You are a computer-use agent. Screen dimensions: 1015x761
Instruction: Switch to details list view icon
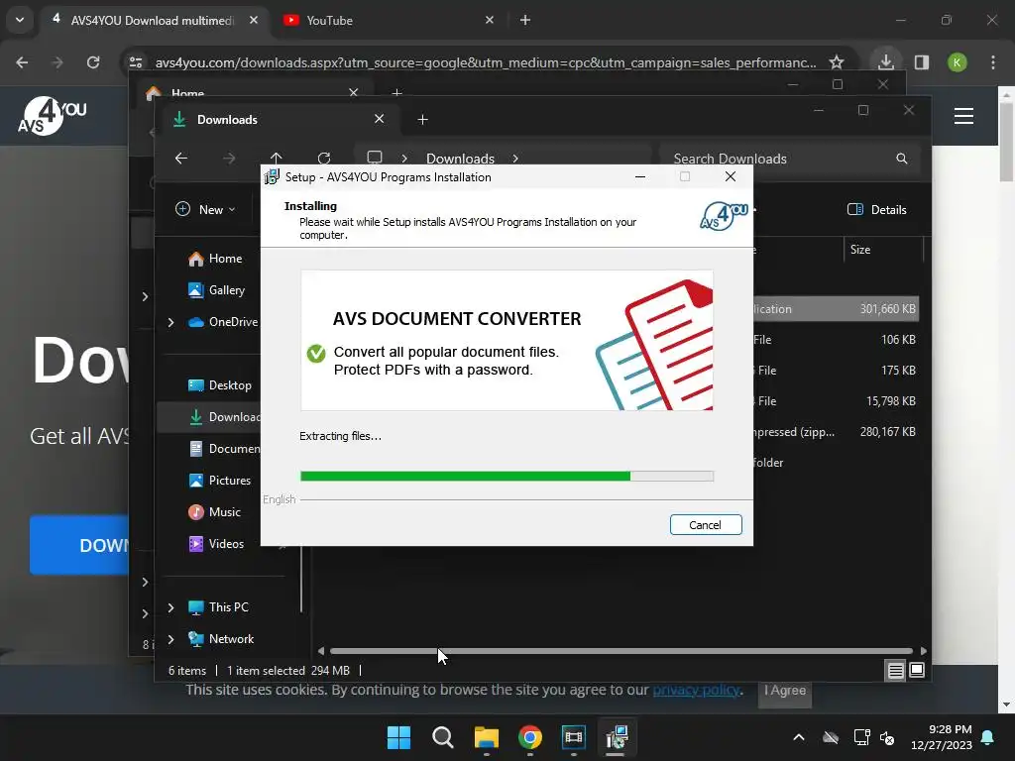pyautogui.click(x=895, y=671)
